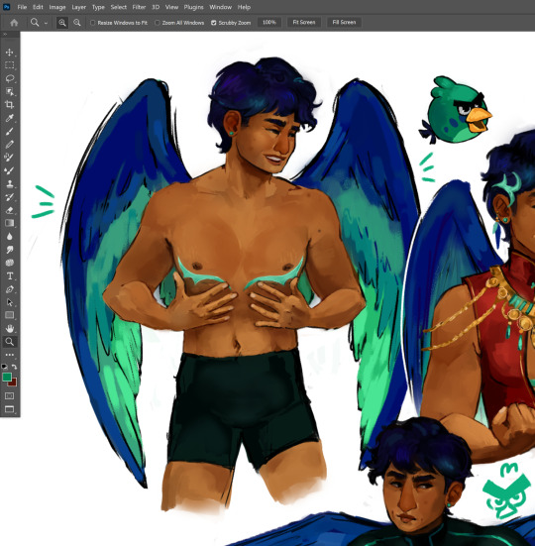The height and width of the screenshot is (546, 535).
Task: Open the Edit menu
Action: click(x=38, y=7)
